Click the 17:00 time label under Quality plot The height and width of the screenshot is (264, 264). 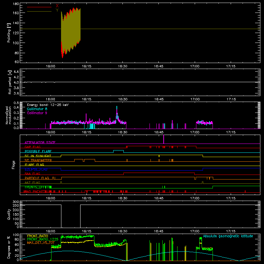[x=195, y=231]
